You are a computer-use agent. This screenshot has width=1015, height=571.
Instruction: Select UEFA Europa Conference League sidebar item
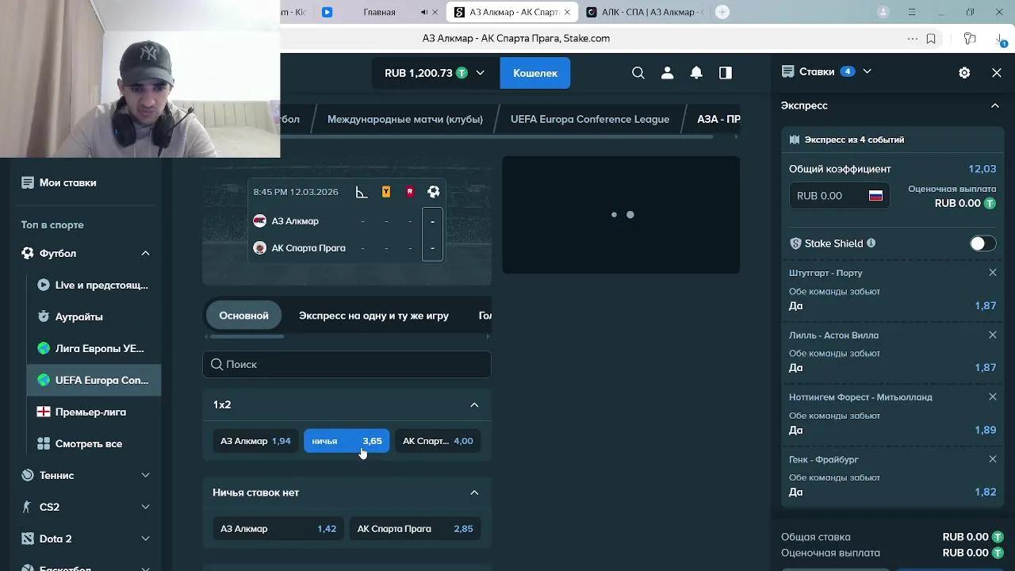click(x=94, y=380)
